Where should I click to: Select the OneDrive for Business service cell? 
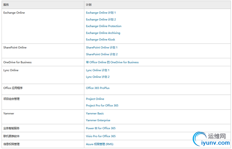point(43,62)
